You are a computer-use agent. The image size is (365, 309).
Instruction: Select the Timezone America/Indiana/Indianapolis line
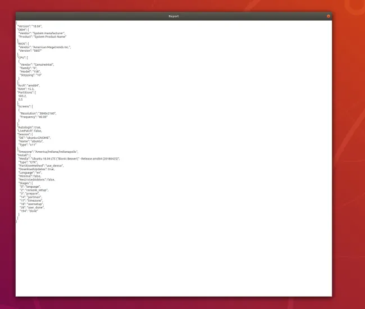tap(48, 152)
